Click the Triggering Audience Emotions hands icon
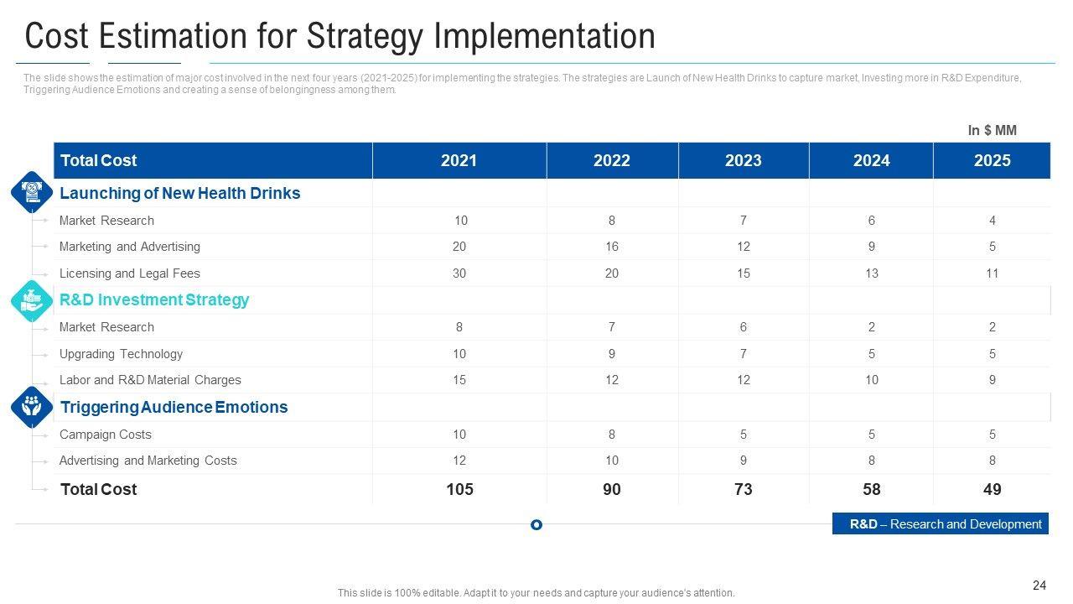Viewport: 1073px width, 604px height. coord(32,407)
